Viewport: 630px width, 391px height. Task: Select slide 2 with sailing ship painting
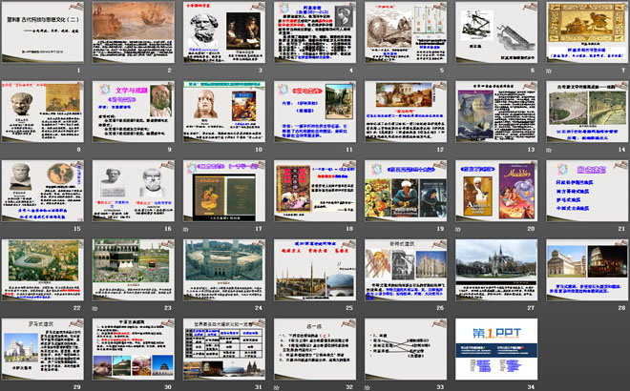[134, 32]
